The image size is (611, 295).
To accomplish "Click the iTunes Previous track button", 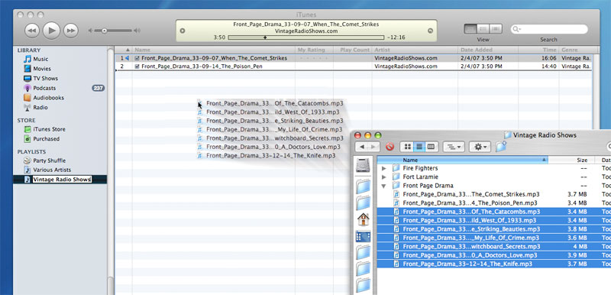I will pyautogui.click(x=32, y=31).
